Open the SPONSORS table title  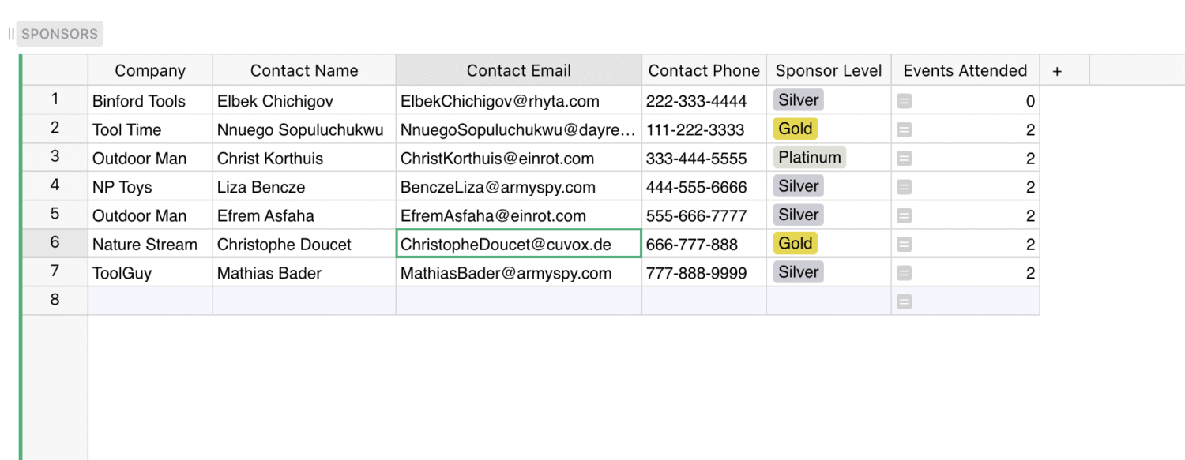point(60,34)
